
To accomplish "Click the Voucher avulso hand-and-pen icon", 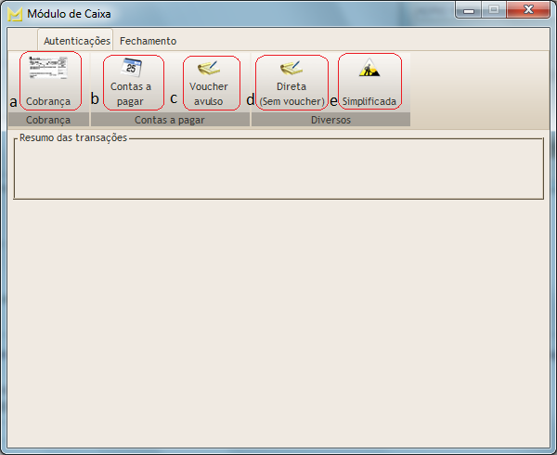I will click(x=209, y=68).
